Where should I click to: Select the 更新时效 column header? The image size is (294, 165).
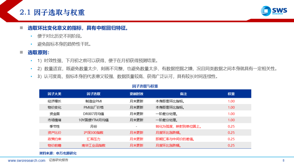pos(136,94)
